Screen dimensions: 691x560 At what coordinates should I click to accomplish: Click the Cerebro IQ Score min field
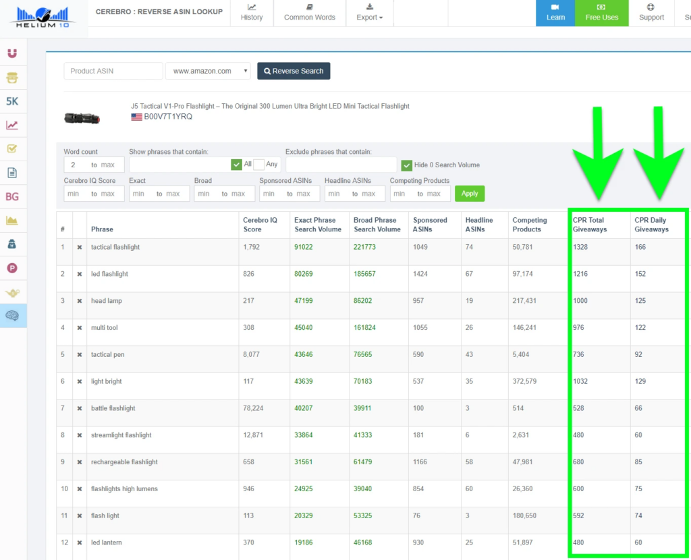coord(76,194)
